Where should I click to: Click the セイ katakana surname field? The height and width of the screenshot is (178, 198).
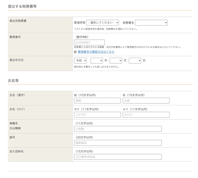[97, 115]
